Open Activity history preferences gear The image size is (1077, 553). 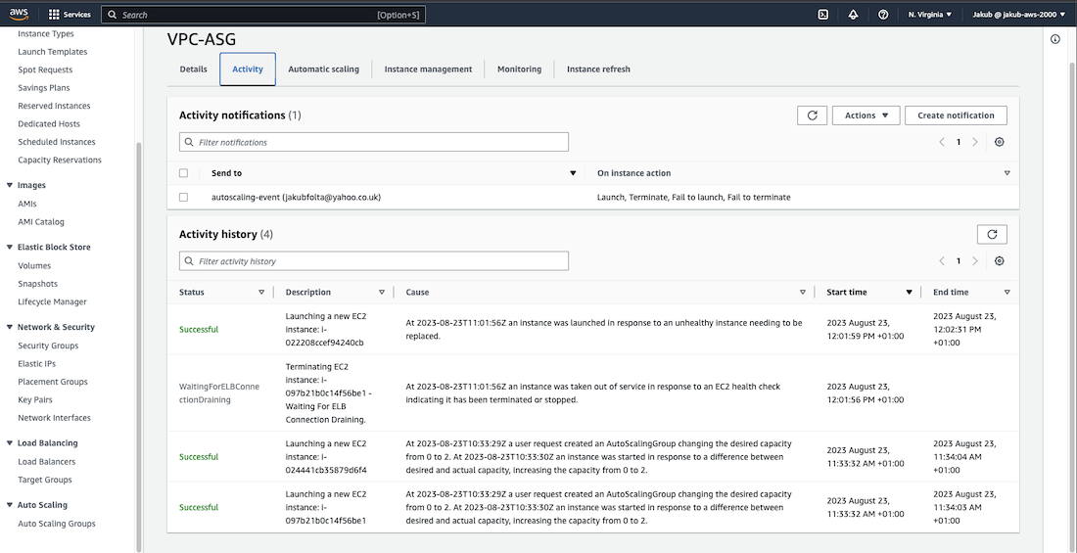999,261
